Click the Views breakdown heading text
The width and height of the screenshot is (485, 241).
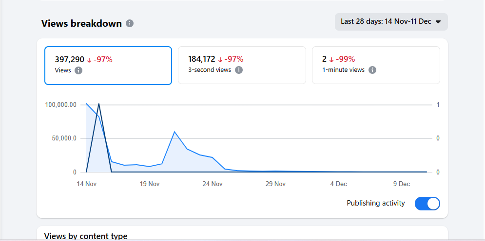pos(81,23)
